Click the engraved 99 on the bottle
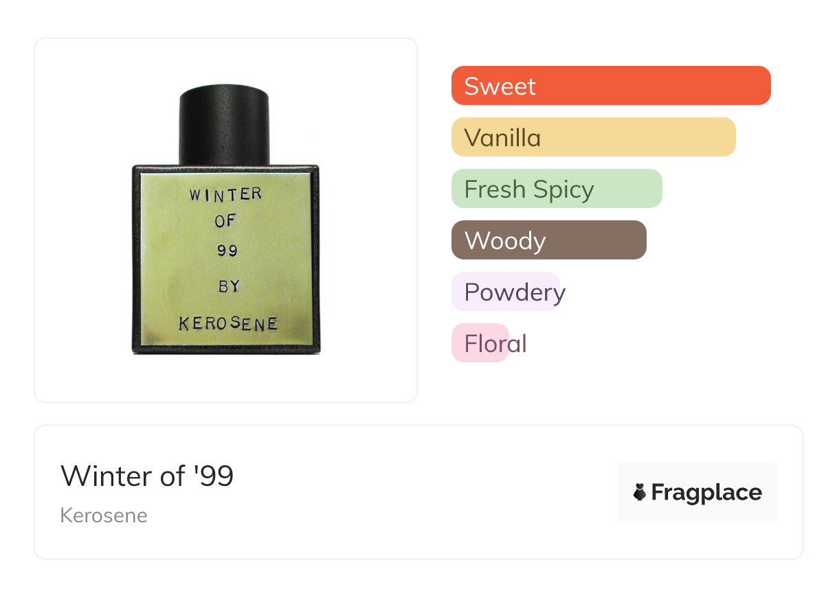 pyautogui.click(x=227, y=251)
